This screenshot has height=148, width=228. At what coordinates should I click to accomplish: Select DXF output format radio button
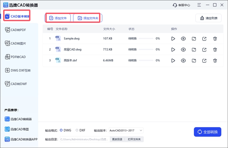pos(77,130)
